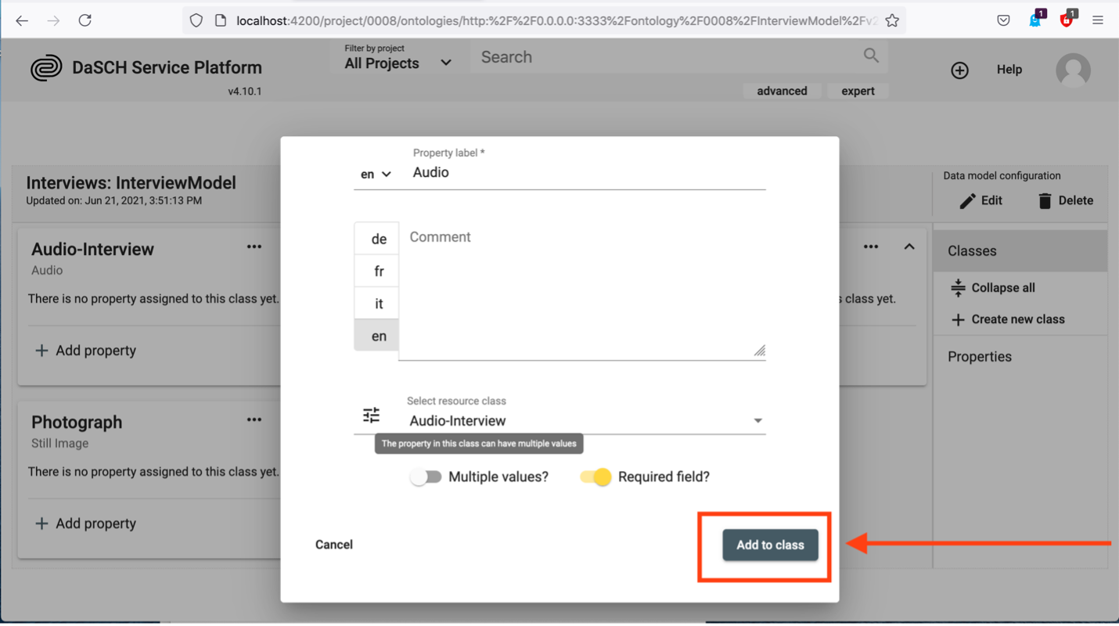Turn off the Required field toggle
The width and height of the screenshot is (1119, 626).
tap(595, 477)
